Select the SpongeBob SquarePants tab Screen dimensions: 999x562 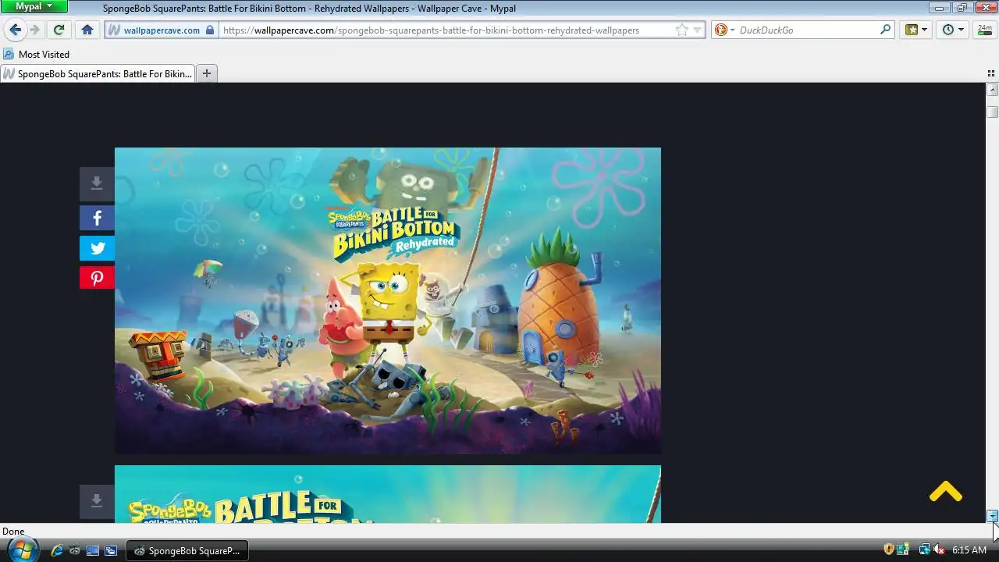point(98,73)
